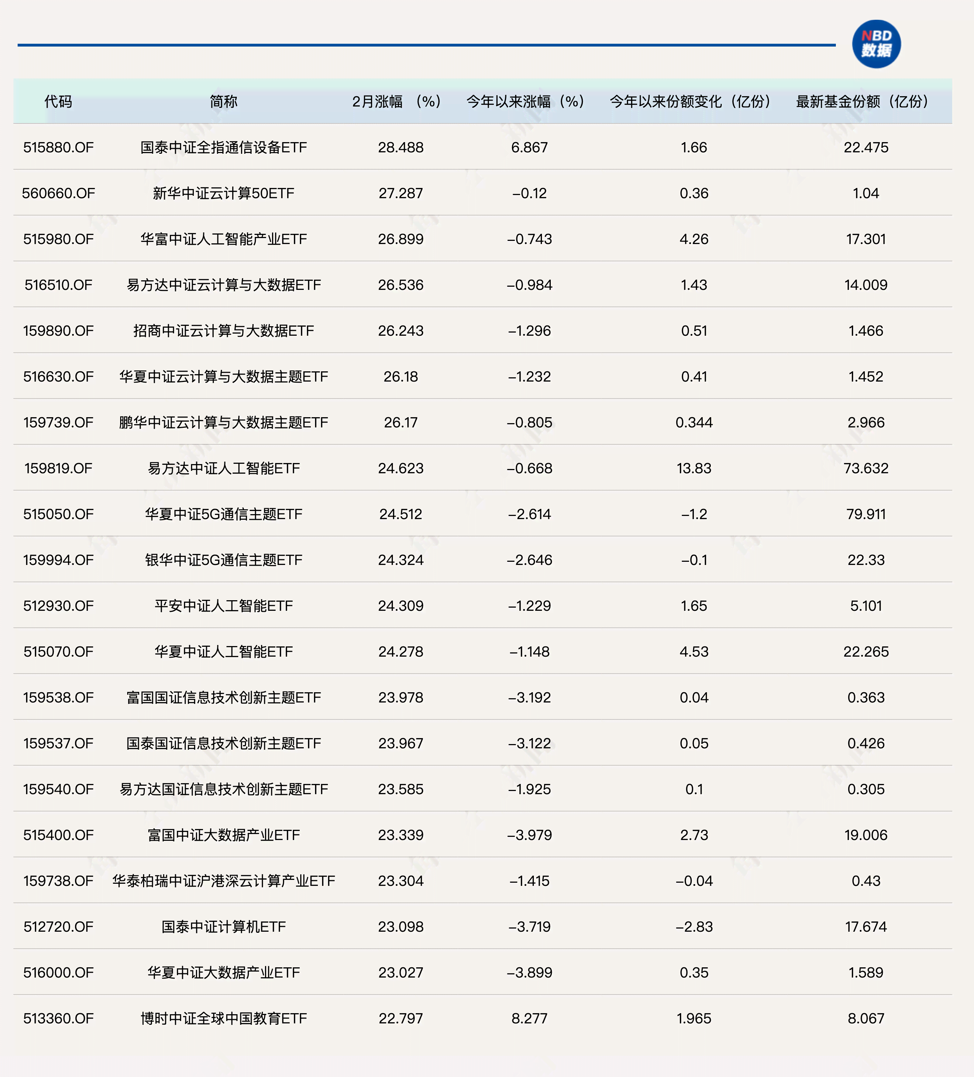The width and height of the screenshot is (974, 1077).
Task: Select code 515050.OF
Action: (58, 515)
